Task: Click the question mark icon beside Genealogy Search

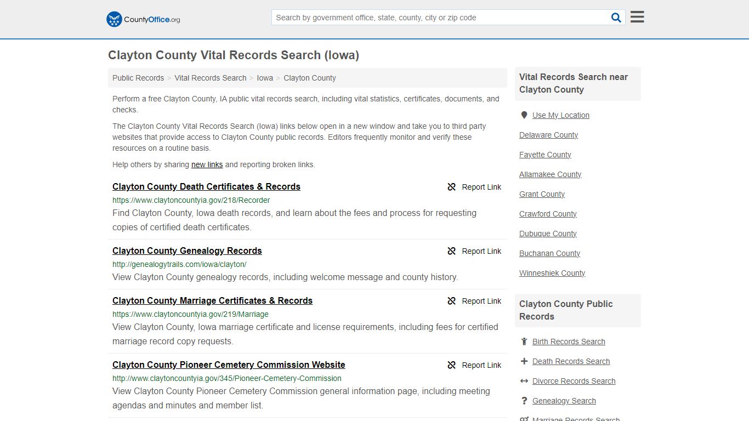Action: click(524, 401)
